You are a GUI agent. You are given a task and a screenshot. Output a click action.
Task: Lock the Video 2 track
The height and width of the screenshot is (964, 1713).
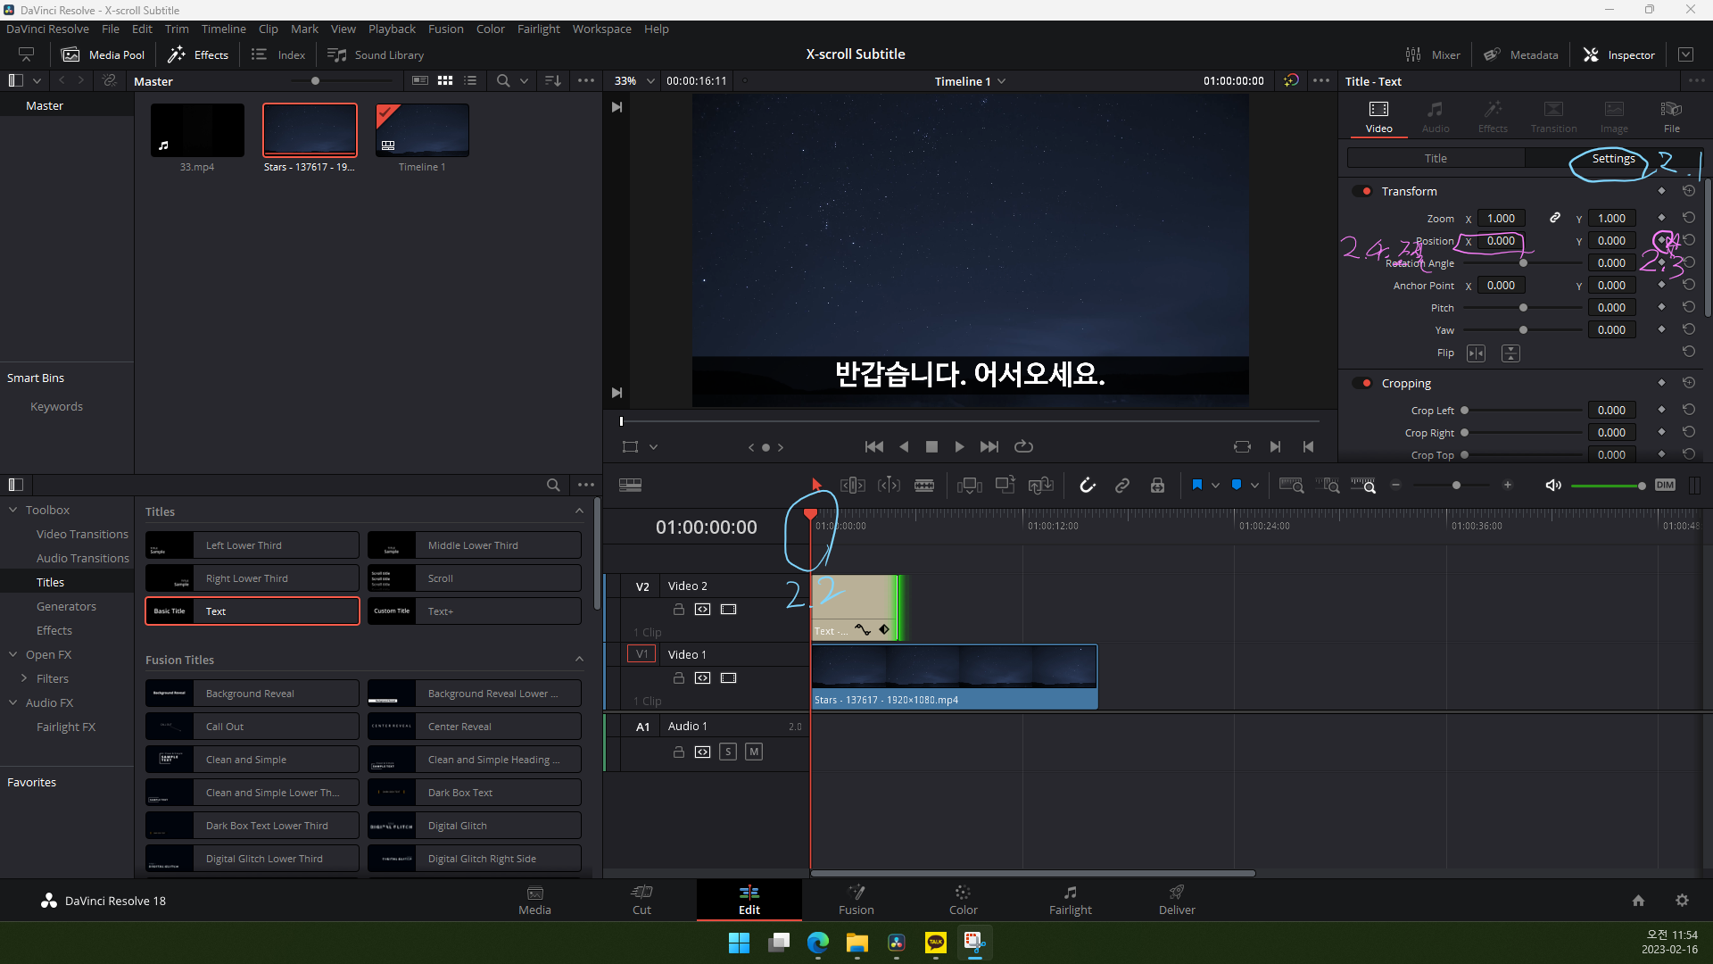678,610
